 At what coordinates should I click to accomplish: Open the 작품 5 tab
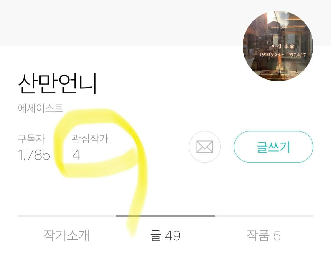(x=264, y=235)
